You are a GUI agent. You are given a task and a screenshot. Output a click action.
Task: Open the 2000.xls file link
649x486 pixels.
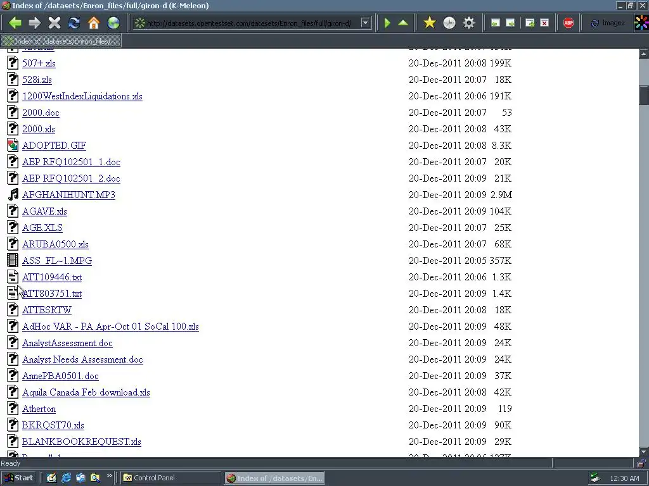point(39,129)
